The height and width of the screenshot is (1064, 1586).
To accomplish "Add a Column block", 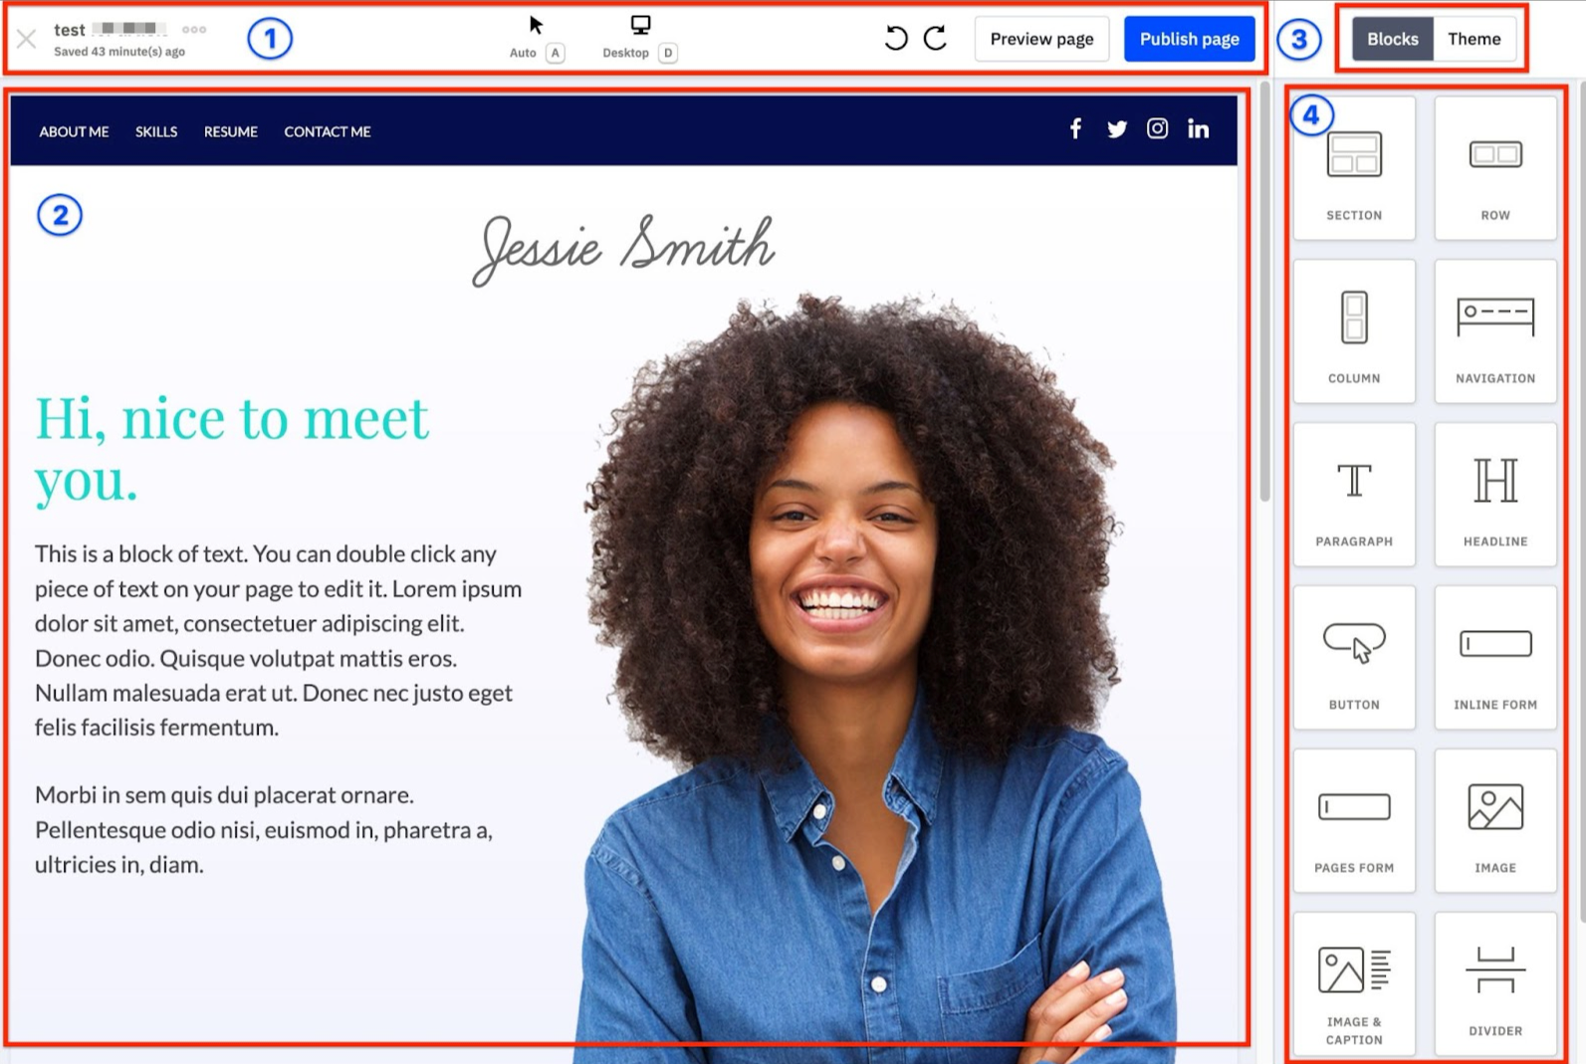I will tap(1353, 331).
